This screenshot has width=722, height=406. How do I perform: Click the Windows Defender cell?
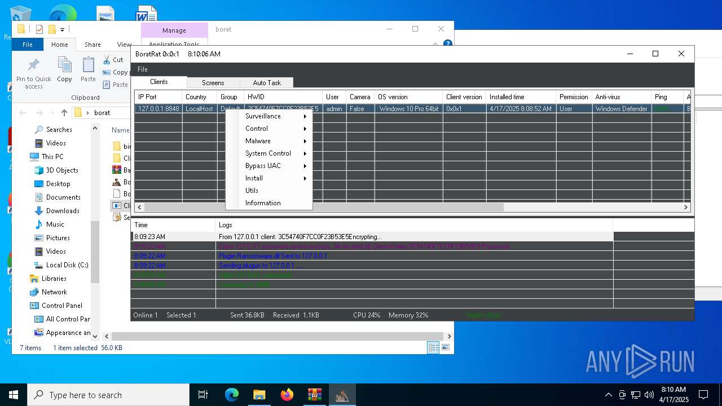point(622,109)
